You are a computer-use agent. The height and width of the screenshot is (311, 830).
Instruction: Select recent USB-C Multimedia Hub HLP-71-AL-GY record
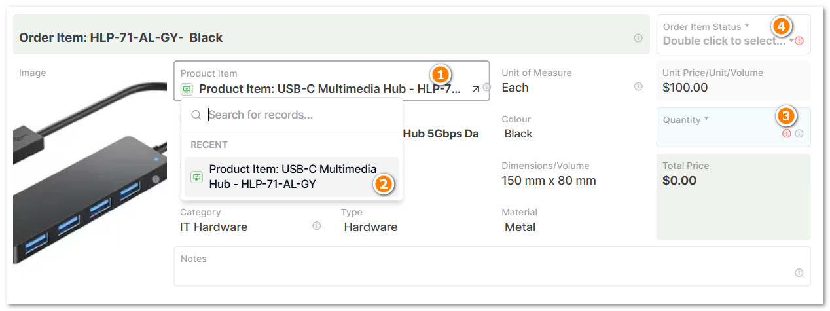coord(292,177)
